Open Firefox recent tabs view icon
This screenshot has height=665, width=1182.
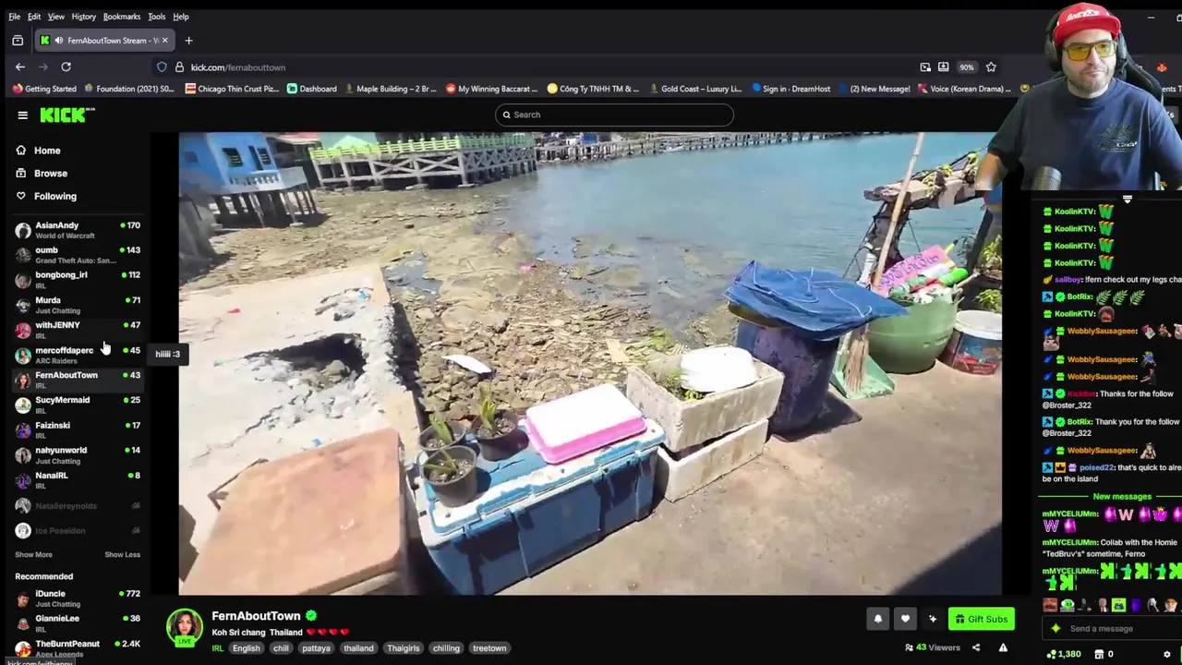click(x=18, y=41)
